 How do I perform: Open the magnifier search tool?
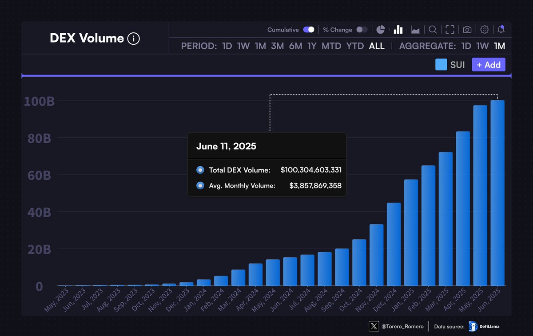coord(433,30)
